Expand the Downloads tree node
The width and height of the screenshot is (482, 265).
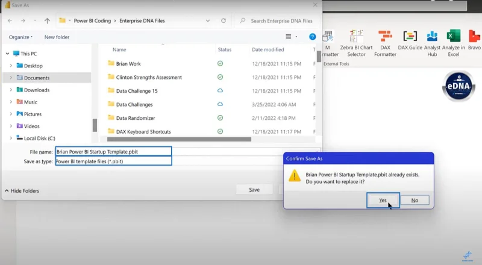pos(11,90)
